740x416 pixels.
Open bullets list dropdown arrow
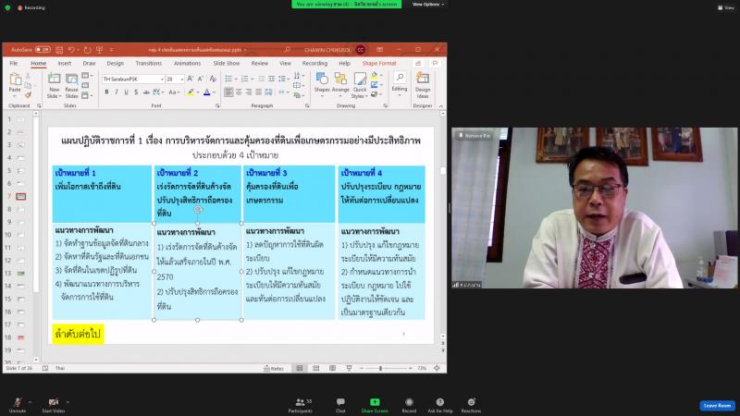(x=236, y=79)
